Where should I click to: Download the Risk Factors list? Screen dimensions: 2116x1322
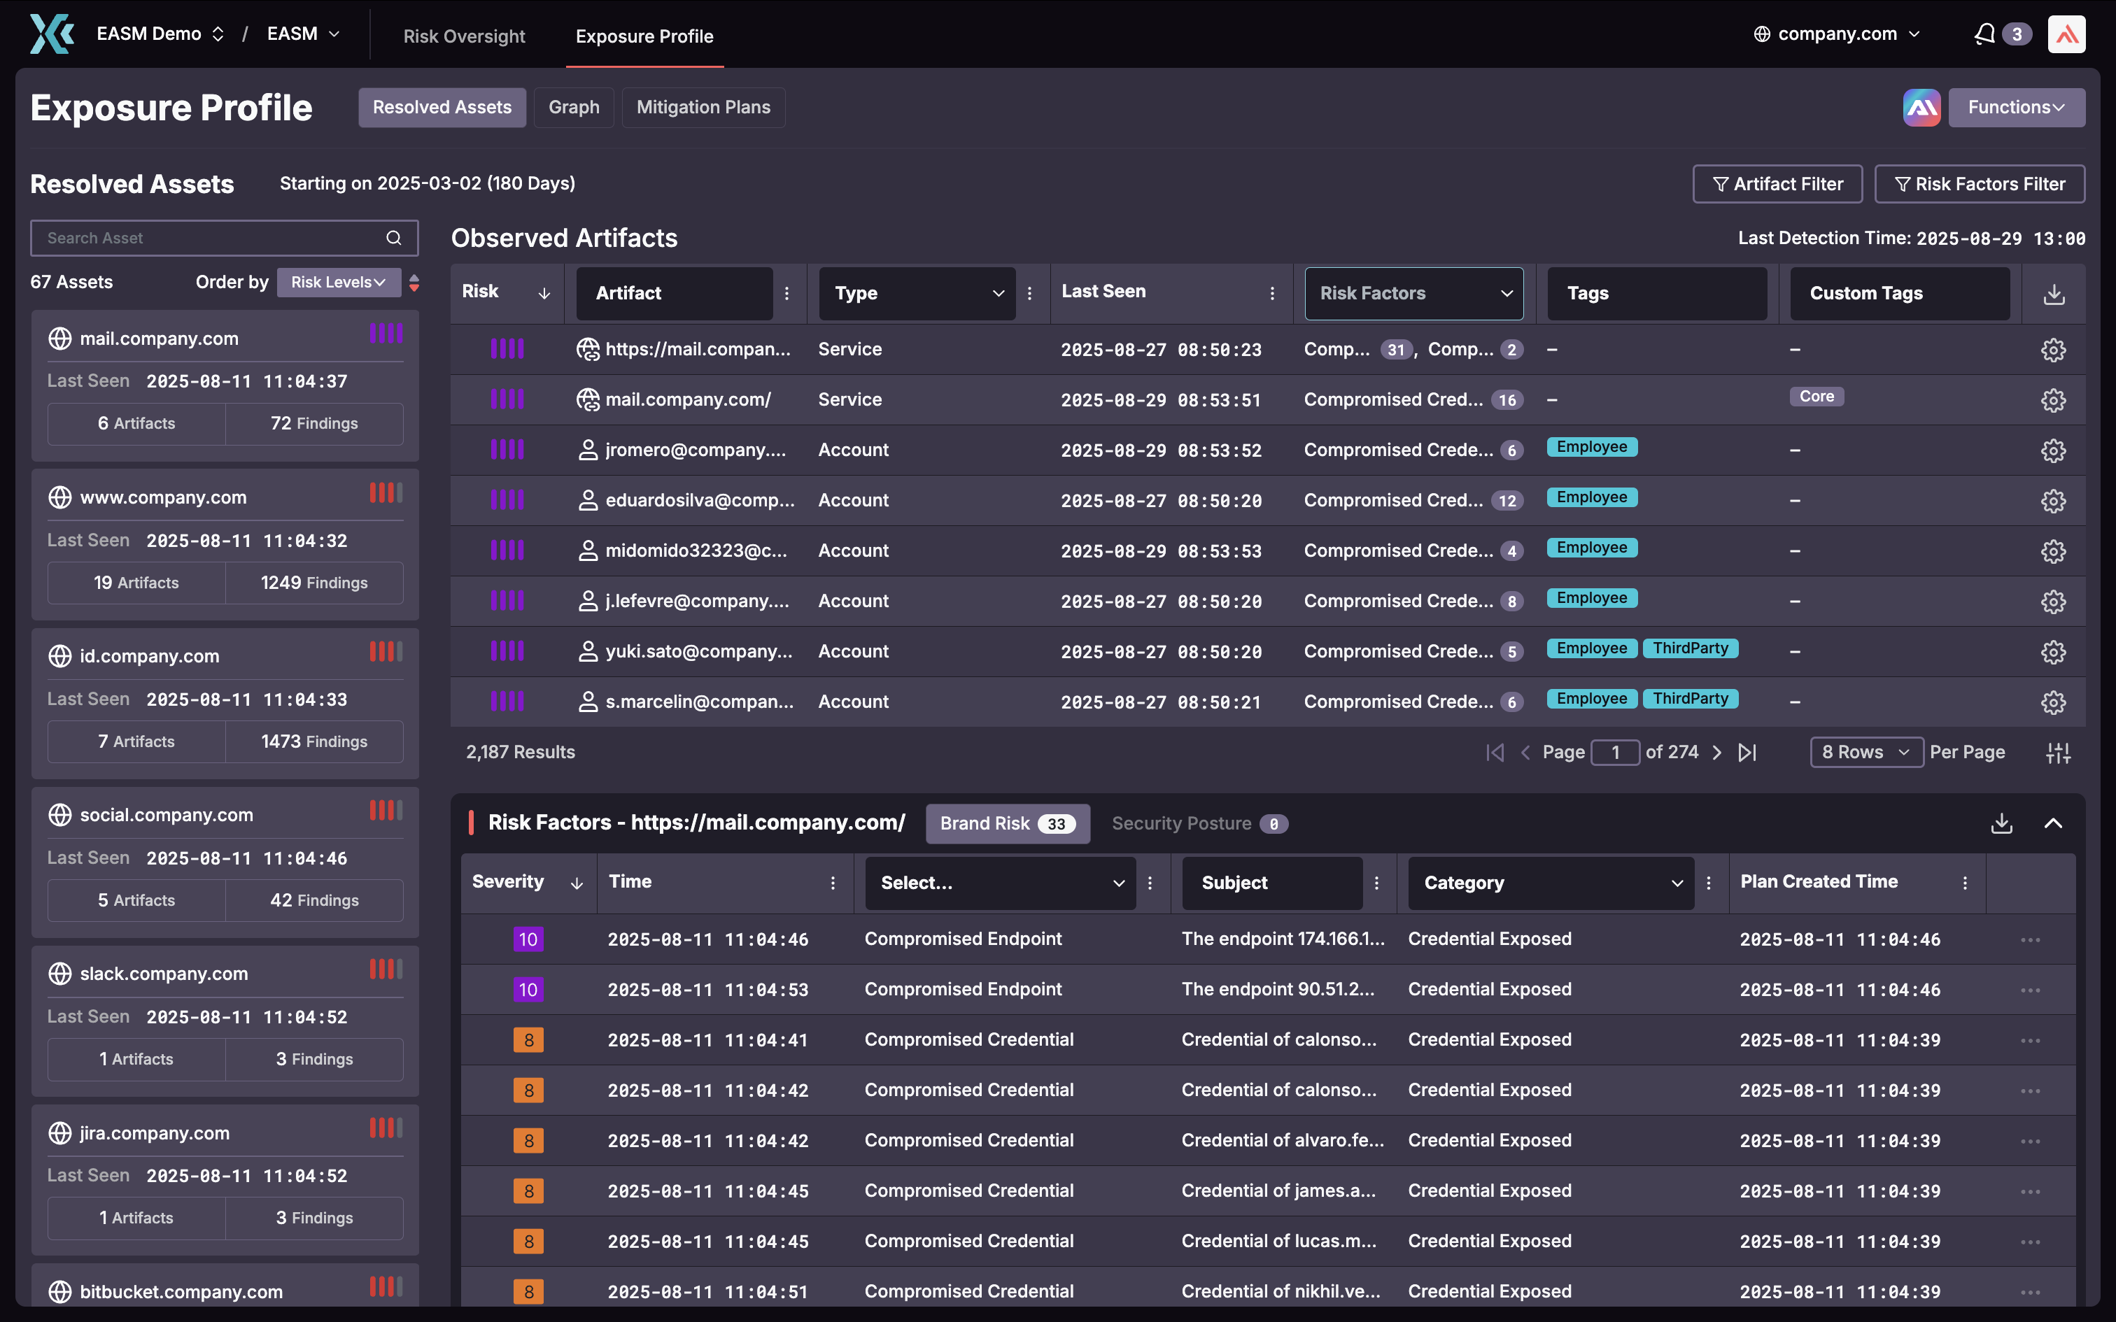pyautogui.click(x=2001, y=824)
